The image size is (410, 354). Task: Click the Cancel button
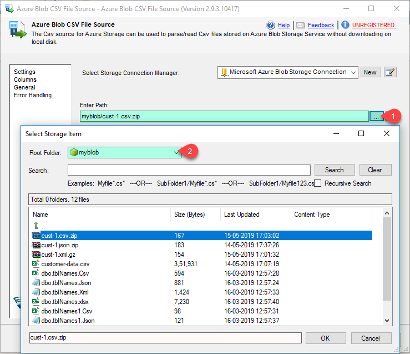371,338
